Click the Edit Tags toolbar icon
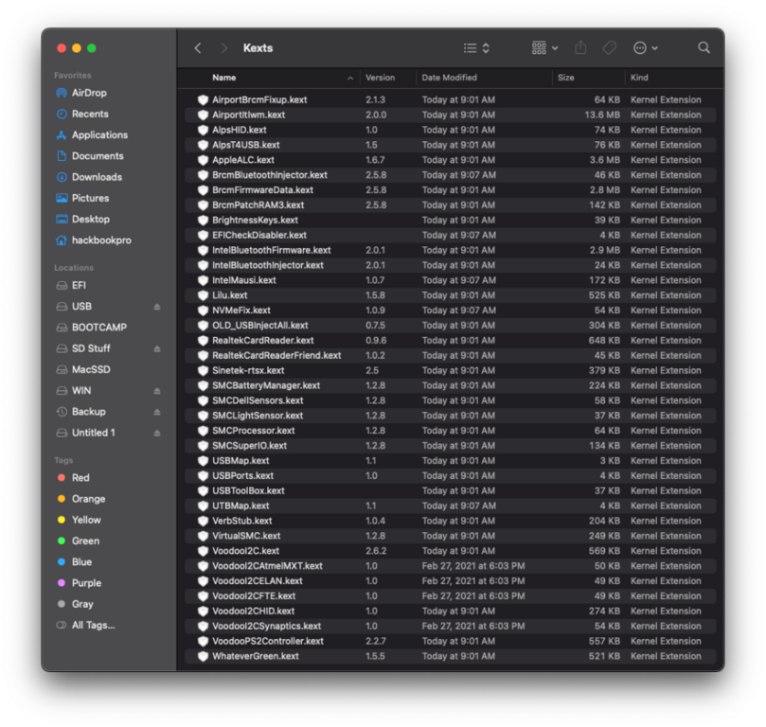This screenshot has height=727, width=766. tap(610, 48)
